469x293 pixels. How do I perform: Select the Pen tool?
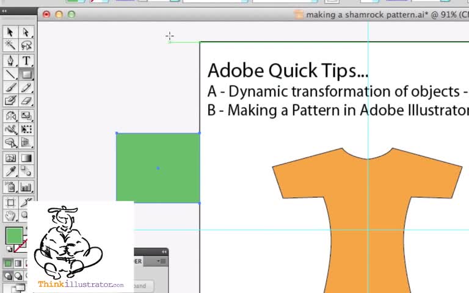10,60
